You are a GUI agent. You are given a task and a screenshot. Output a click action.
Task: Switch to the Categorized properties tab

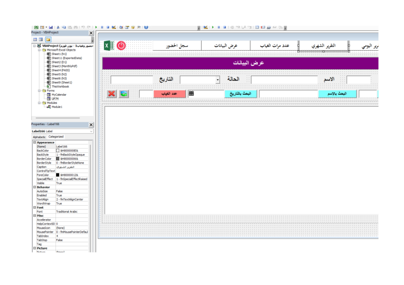56,137
